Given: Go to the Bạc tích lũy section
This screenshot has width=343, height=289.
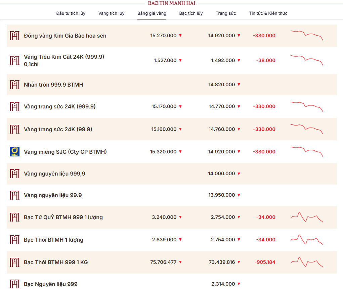Looking at the screenshot, I should coord(191,13).
